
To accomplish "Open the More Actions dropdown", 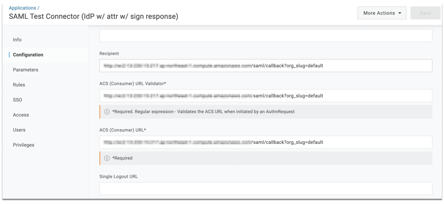I will point(382,13).
